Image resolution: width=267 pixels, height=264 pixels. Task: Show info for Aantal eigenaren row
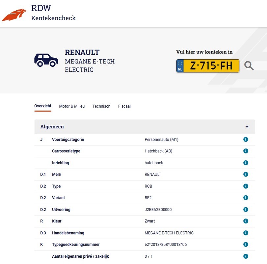[x=245, y=256]
